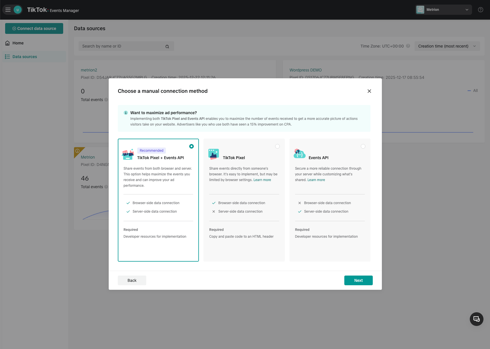Screen dimensions: 490x349
Task: Click the Next button
Action: coord(359,280)
